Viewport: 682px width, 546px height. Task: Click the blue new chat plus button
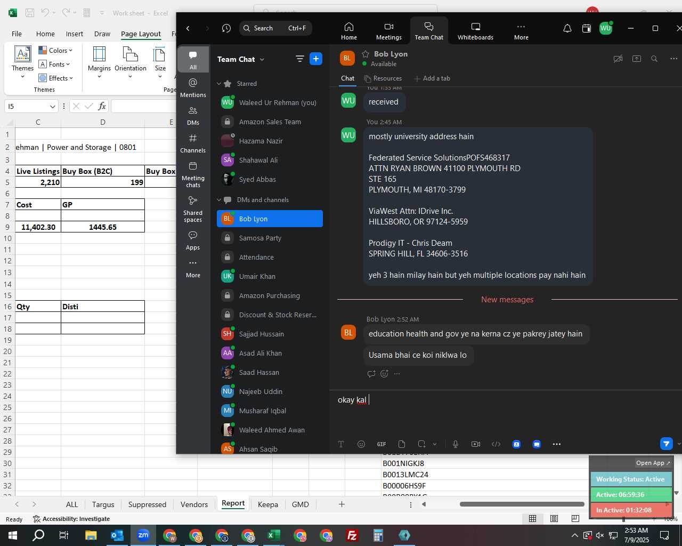[x=316, y=59]
